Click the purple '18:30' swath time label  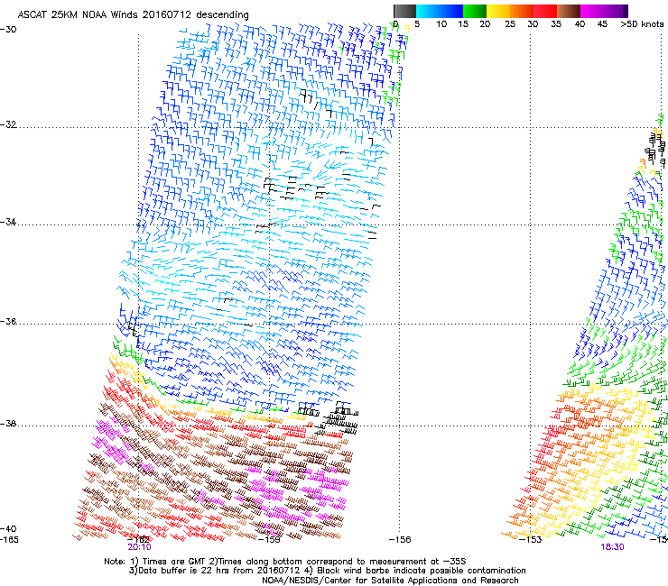pos(612,547)
